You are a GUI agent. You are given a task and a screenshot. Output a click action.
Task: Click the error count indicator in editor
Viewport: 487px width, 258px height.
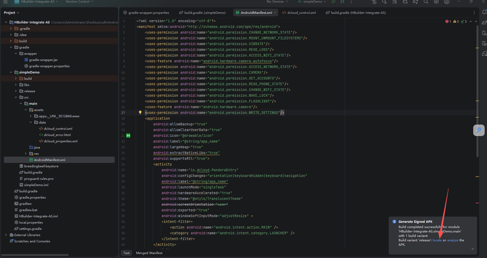click(x=448, y=21)
